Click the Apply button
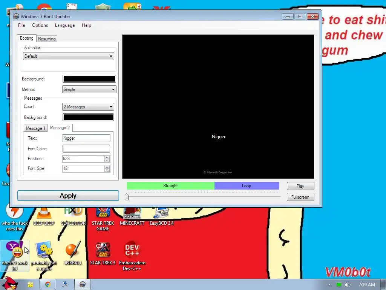Screen dimensions: 386x290 (68, 196)
